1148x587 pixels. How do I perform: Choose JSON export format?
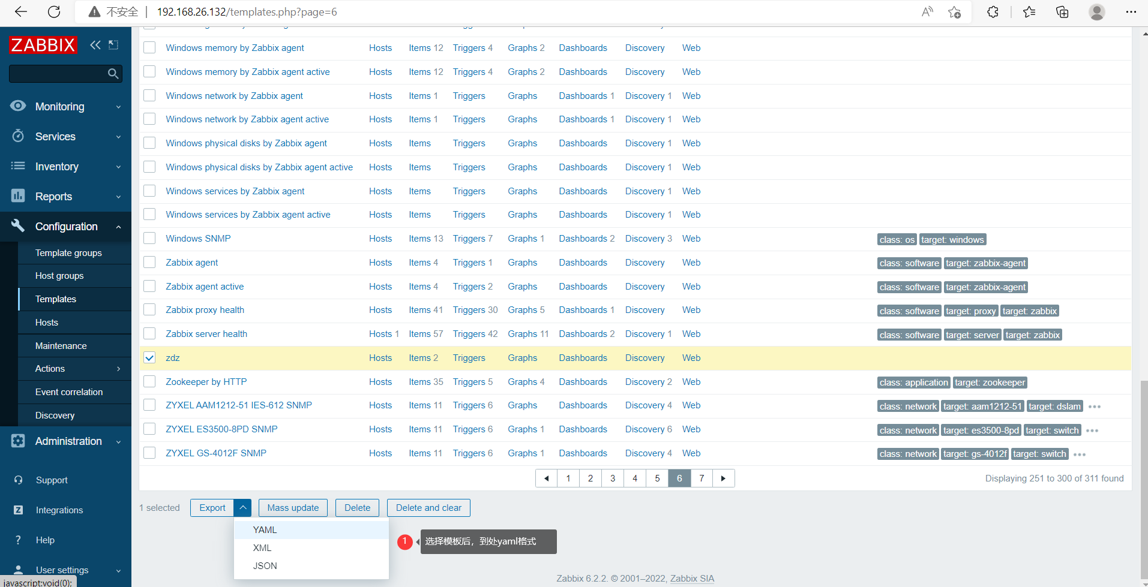tap(311, 566)
